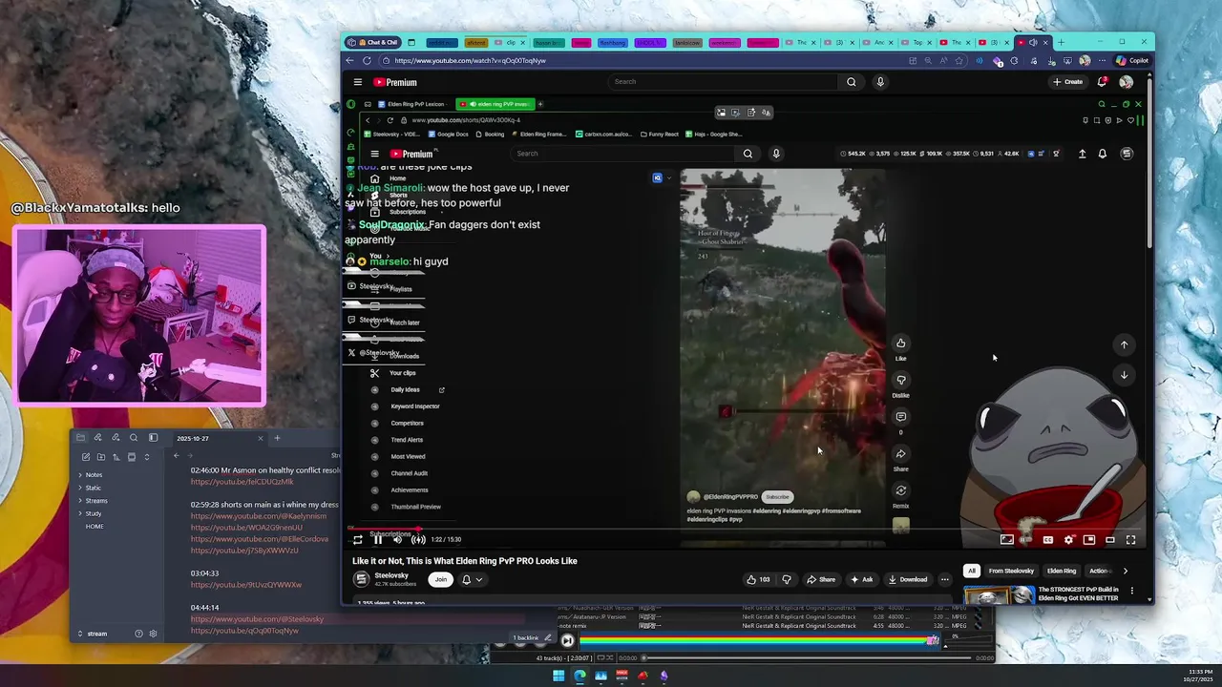Open the youtube.com/@Kaelynnism link in note

pos(258,516)
